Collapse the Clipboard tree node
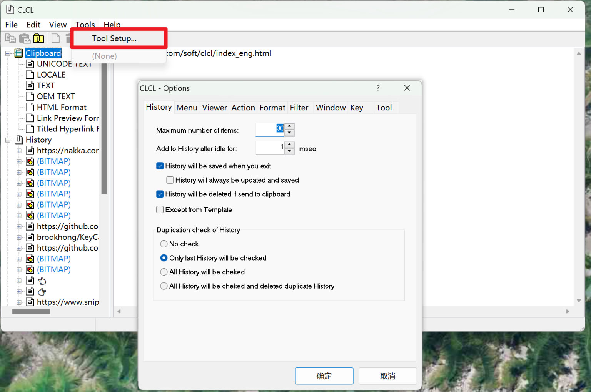591x392 pixels. [8, 53]
